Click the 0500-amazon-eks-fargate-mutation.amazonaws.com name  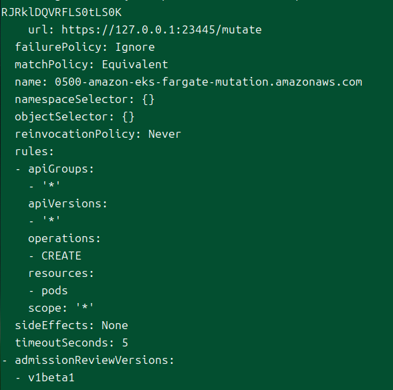point(209,82)
